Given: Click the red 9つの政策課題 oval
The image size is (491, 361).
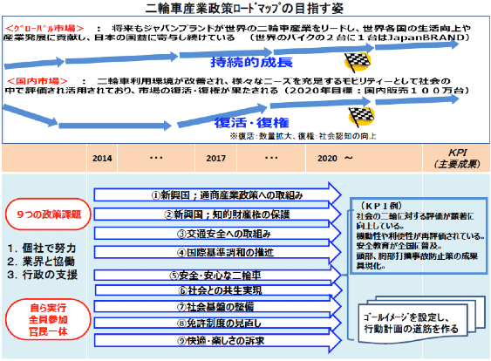Looking at the screenshot, I should click(48, 215).
